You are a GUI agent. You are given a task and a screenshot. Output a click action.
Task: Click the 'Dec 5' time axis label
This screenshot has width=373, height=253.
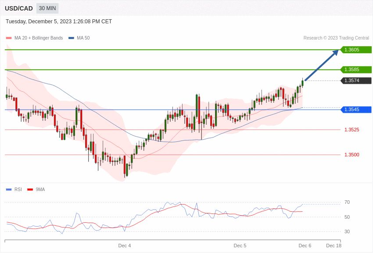coord(240,246)
